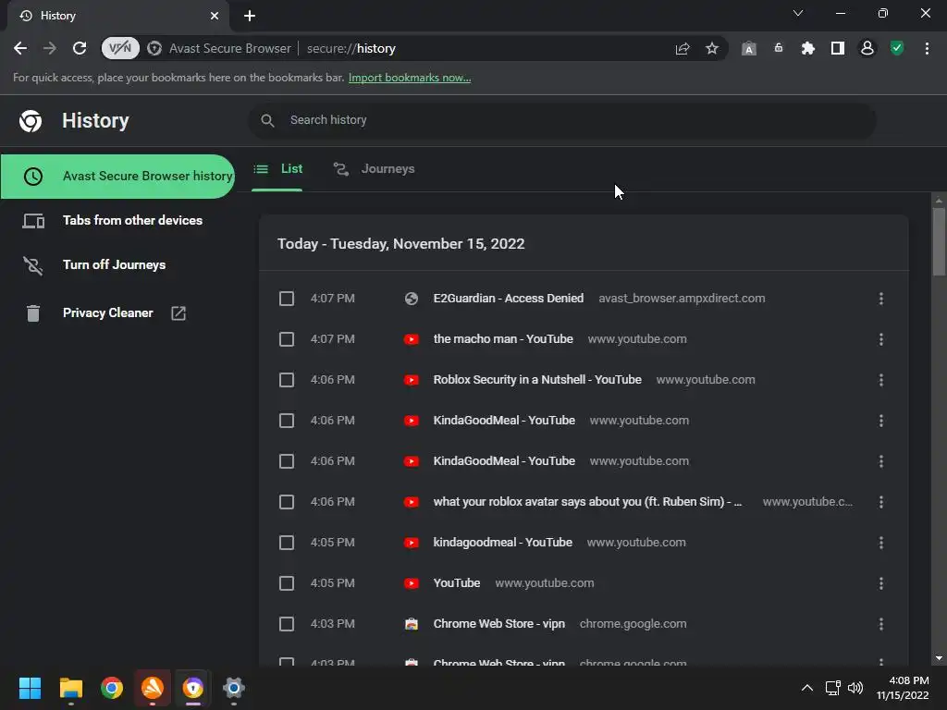Open actions menu for roblox avatar entry
The height and width of the screenshot is (710, 947).
(881, 502)
